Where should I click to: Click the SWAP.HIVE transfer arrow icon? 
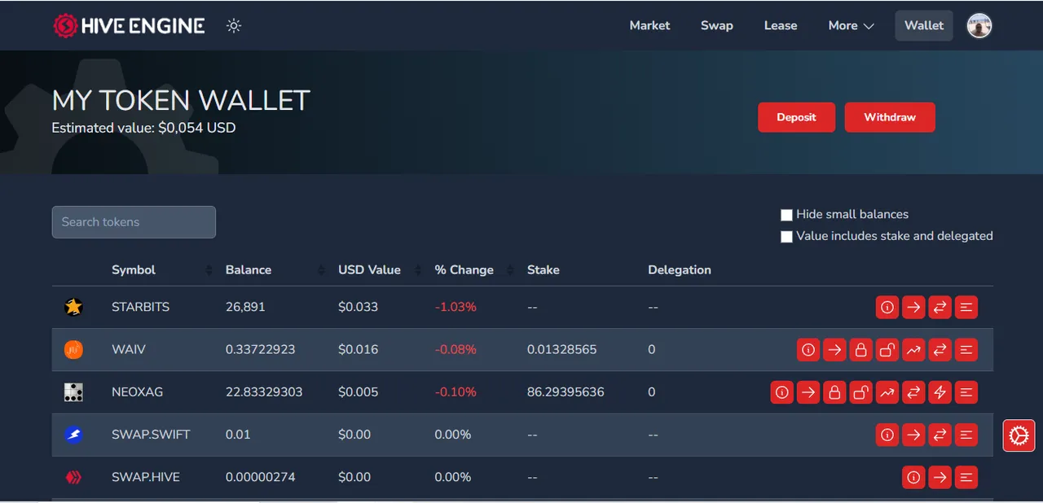coord(940,477)
